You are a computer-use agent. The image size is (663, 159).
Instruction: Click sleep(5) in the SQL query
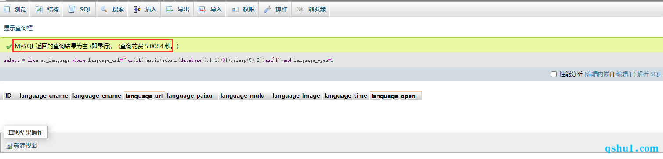pyautogui.click(x=245, y=60)
